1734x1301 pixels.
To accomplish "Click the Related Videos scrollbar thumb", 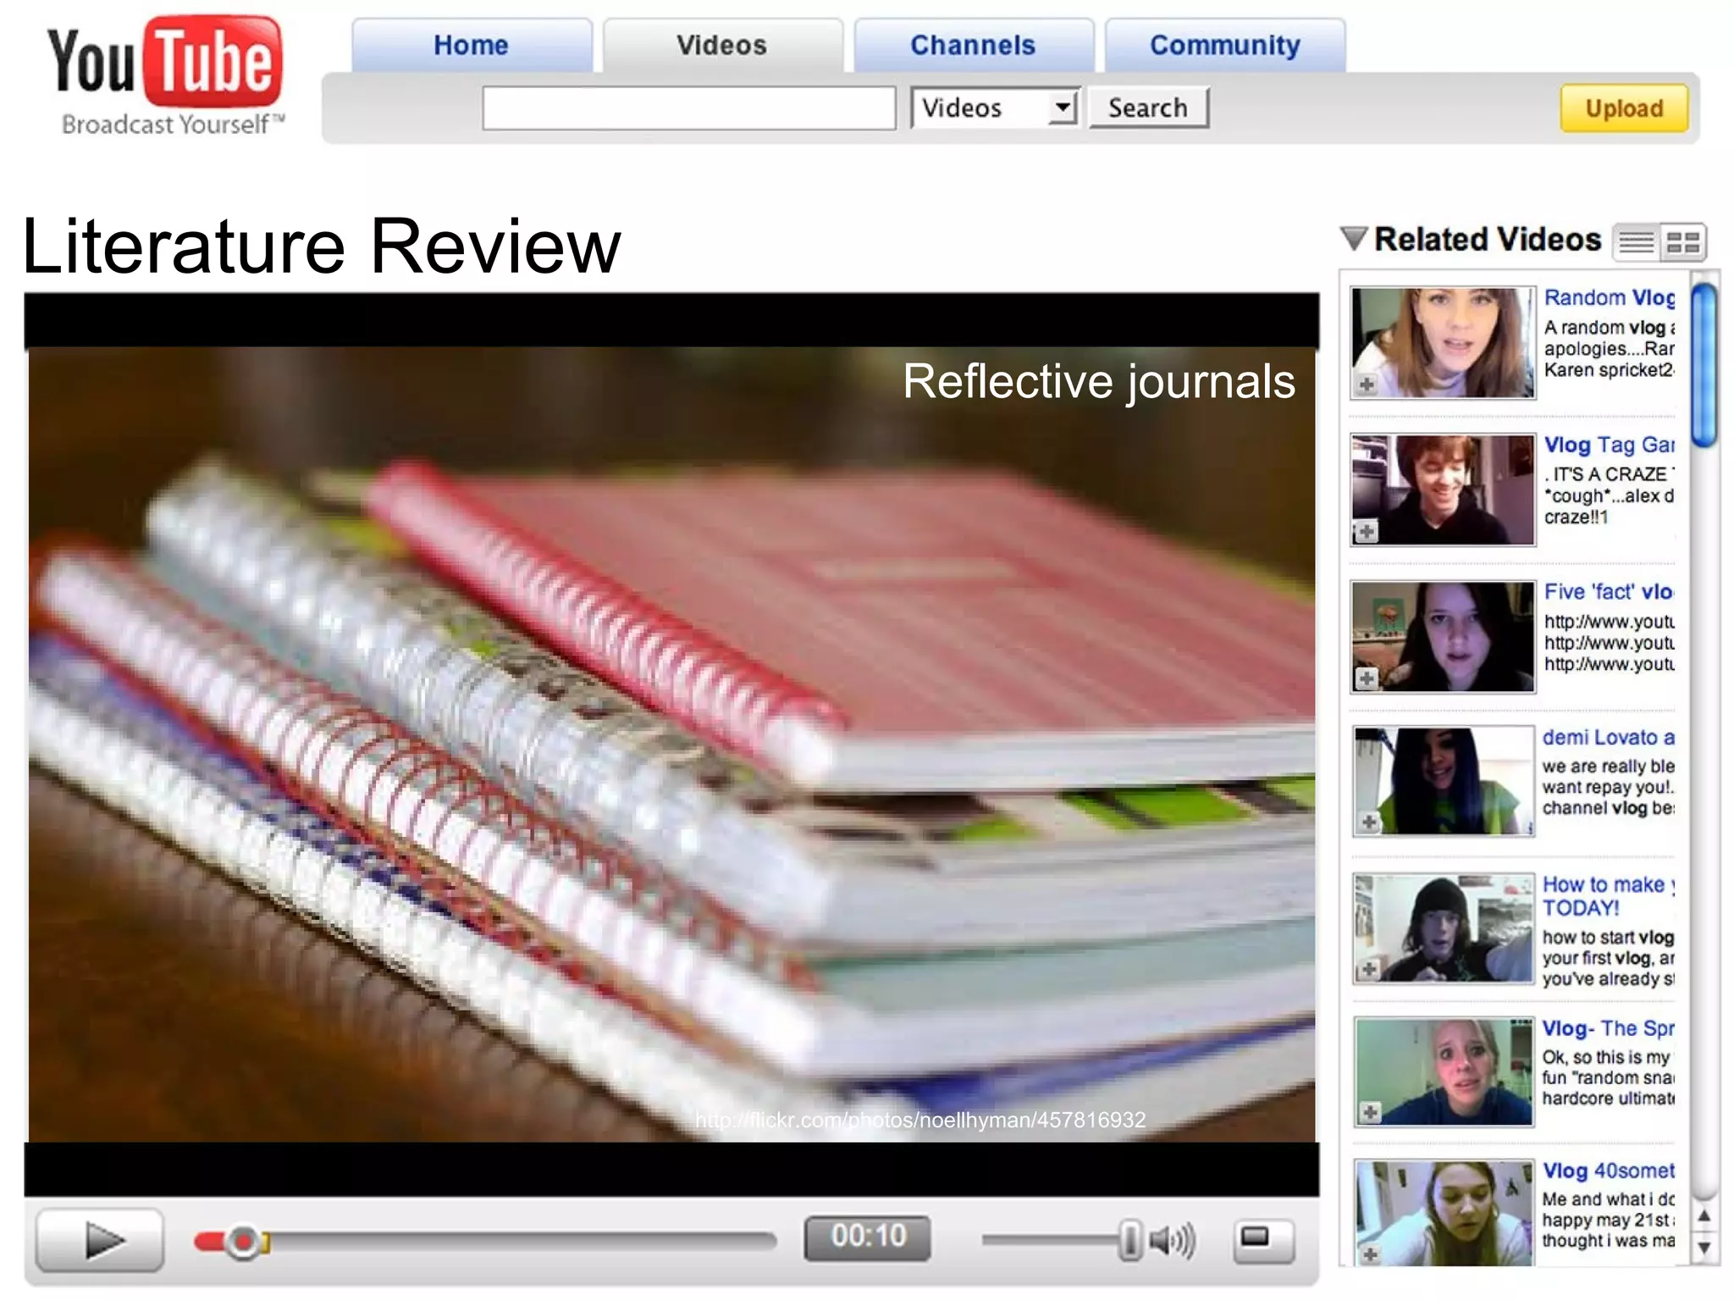I will click(1704, 365).
